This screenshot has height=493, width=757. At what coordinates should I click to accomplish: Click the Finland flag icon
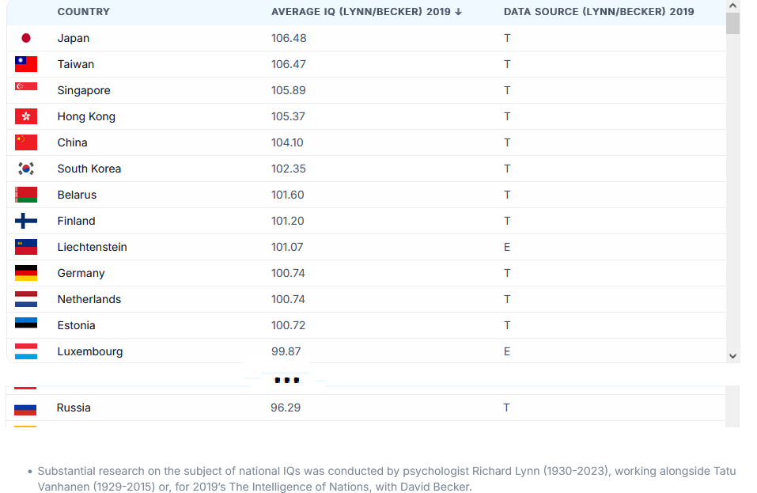(x=26, y=221)
